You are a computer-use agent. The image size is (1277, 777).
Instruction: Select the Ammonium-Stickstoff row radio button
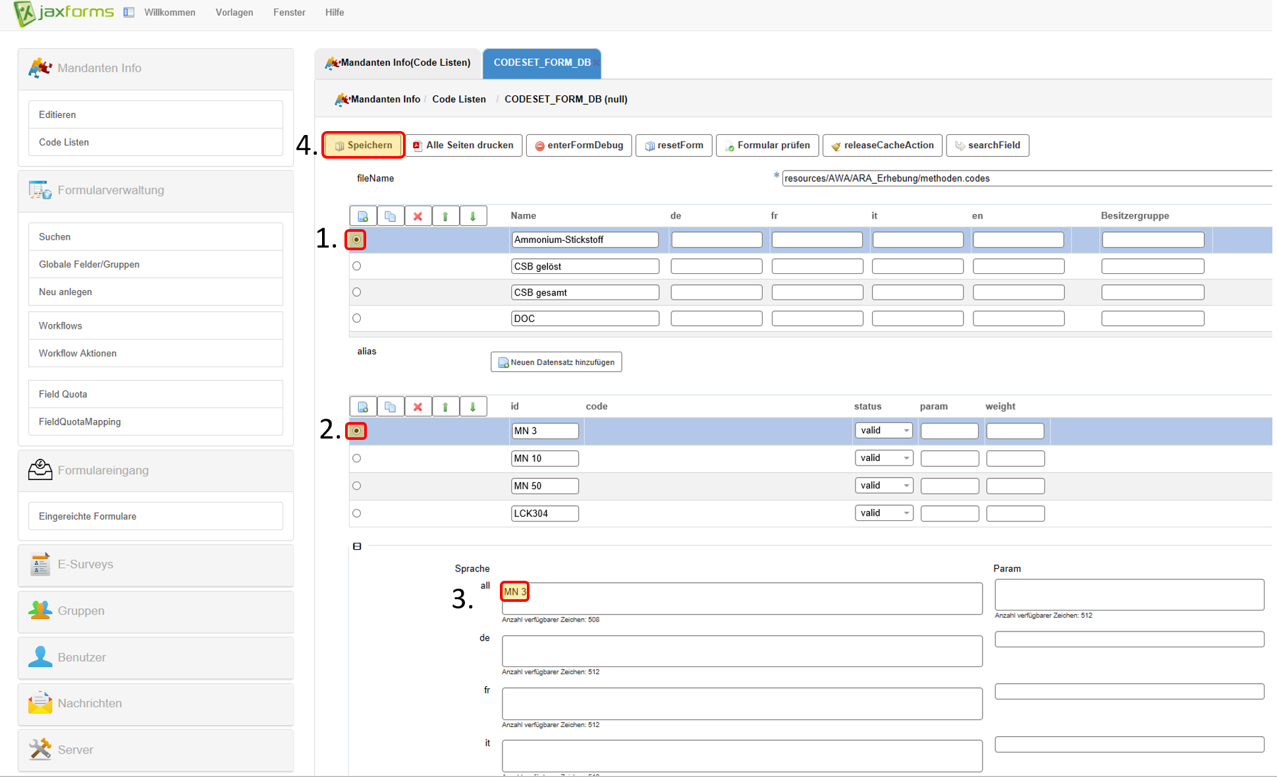coord(356,240)
